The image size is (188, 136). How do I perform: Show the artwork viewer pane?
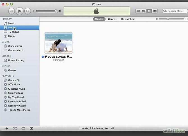tap(31, 128)
